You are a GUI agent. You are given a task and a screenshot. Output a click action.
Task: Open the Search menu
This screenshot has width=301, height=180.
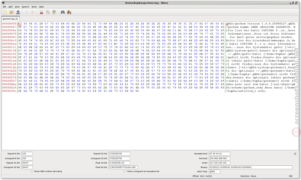point(26,7)
